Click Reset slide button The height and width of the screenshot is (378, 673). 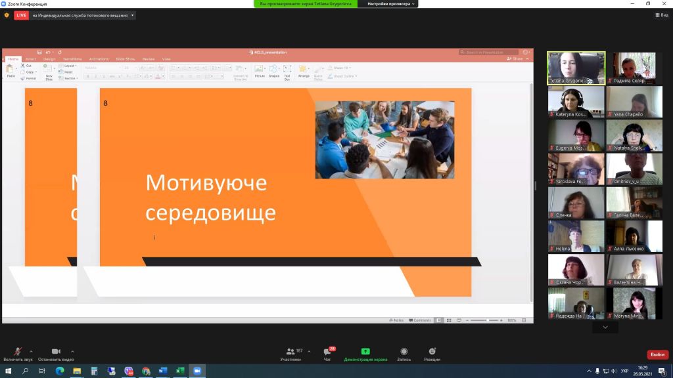click(x=66, y=72)
